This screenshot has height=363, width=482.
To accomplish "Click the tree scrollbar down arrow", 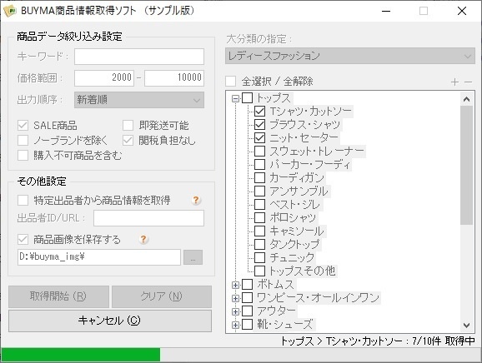I will 467,326.
